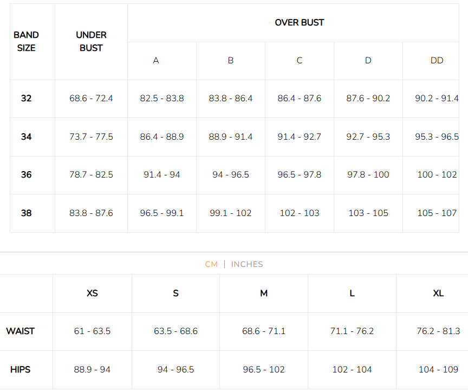Select the CM unit option
This screenshot has width=468, height=392.
pos(211,264)
